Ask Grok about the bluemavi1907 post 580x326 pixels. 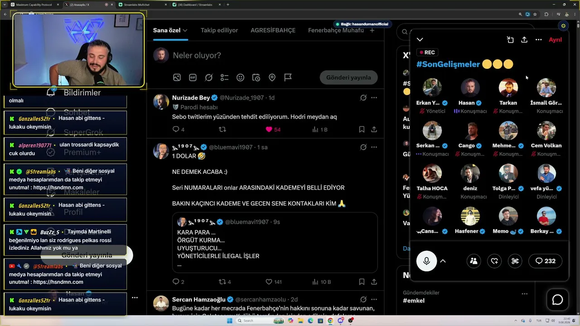(x=363, y=147)
